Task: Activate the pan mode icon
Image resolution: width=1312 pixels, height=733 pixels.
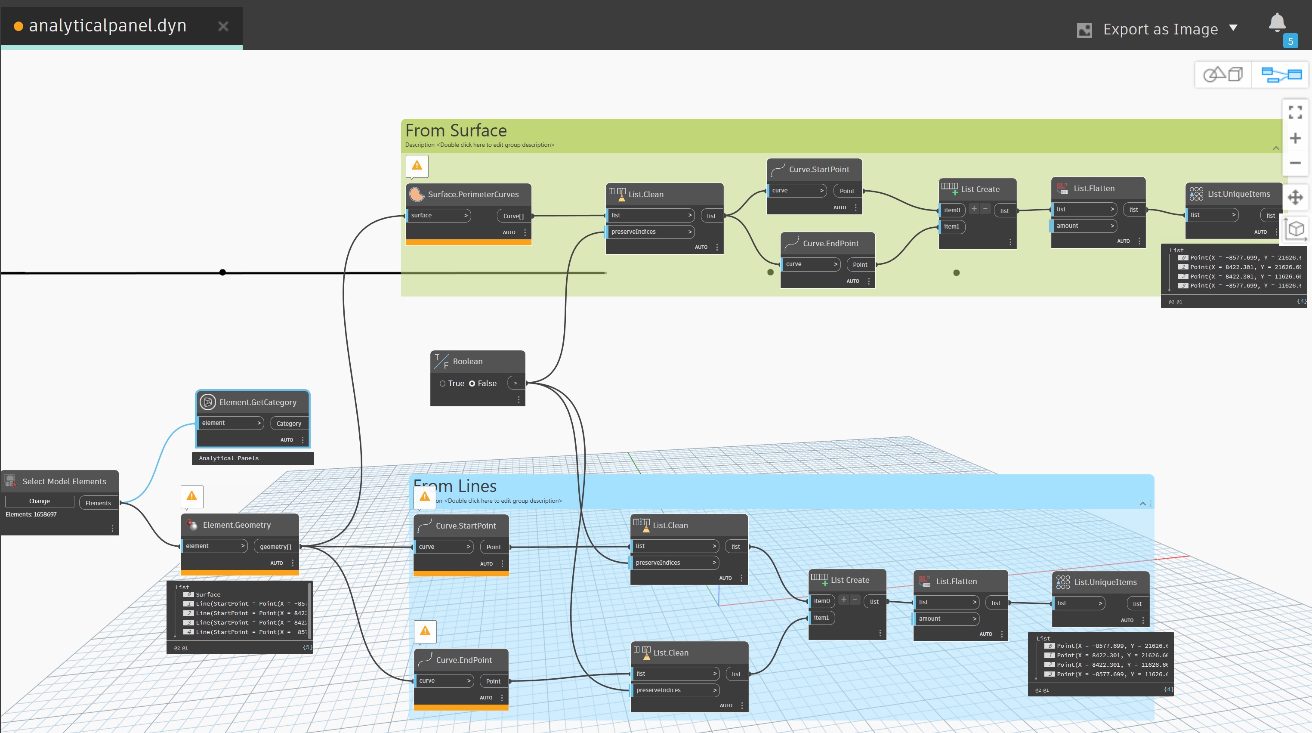Action: pos(1295,197)
